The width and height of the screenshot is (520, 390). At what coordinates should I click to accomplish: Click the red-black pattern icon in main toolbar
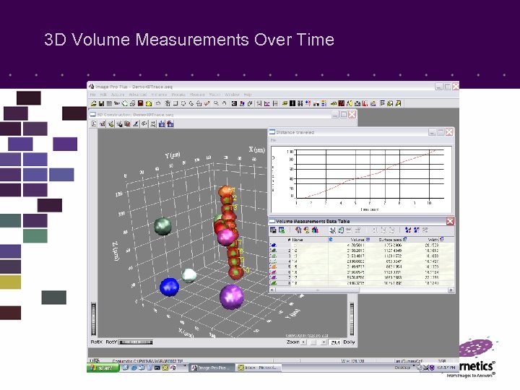(341, 103)
